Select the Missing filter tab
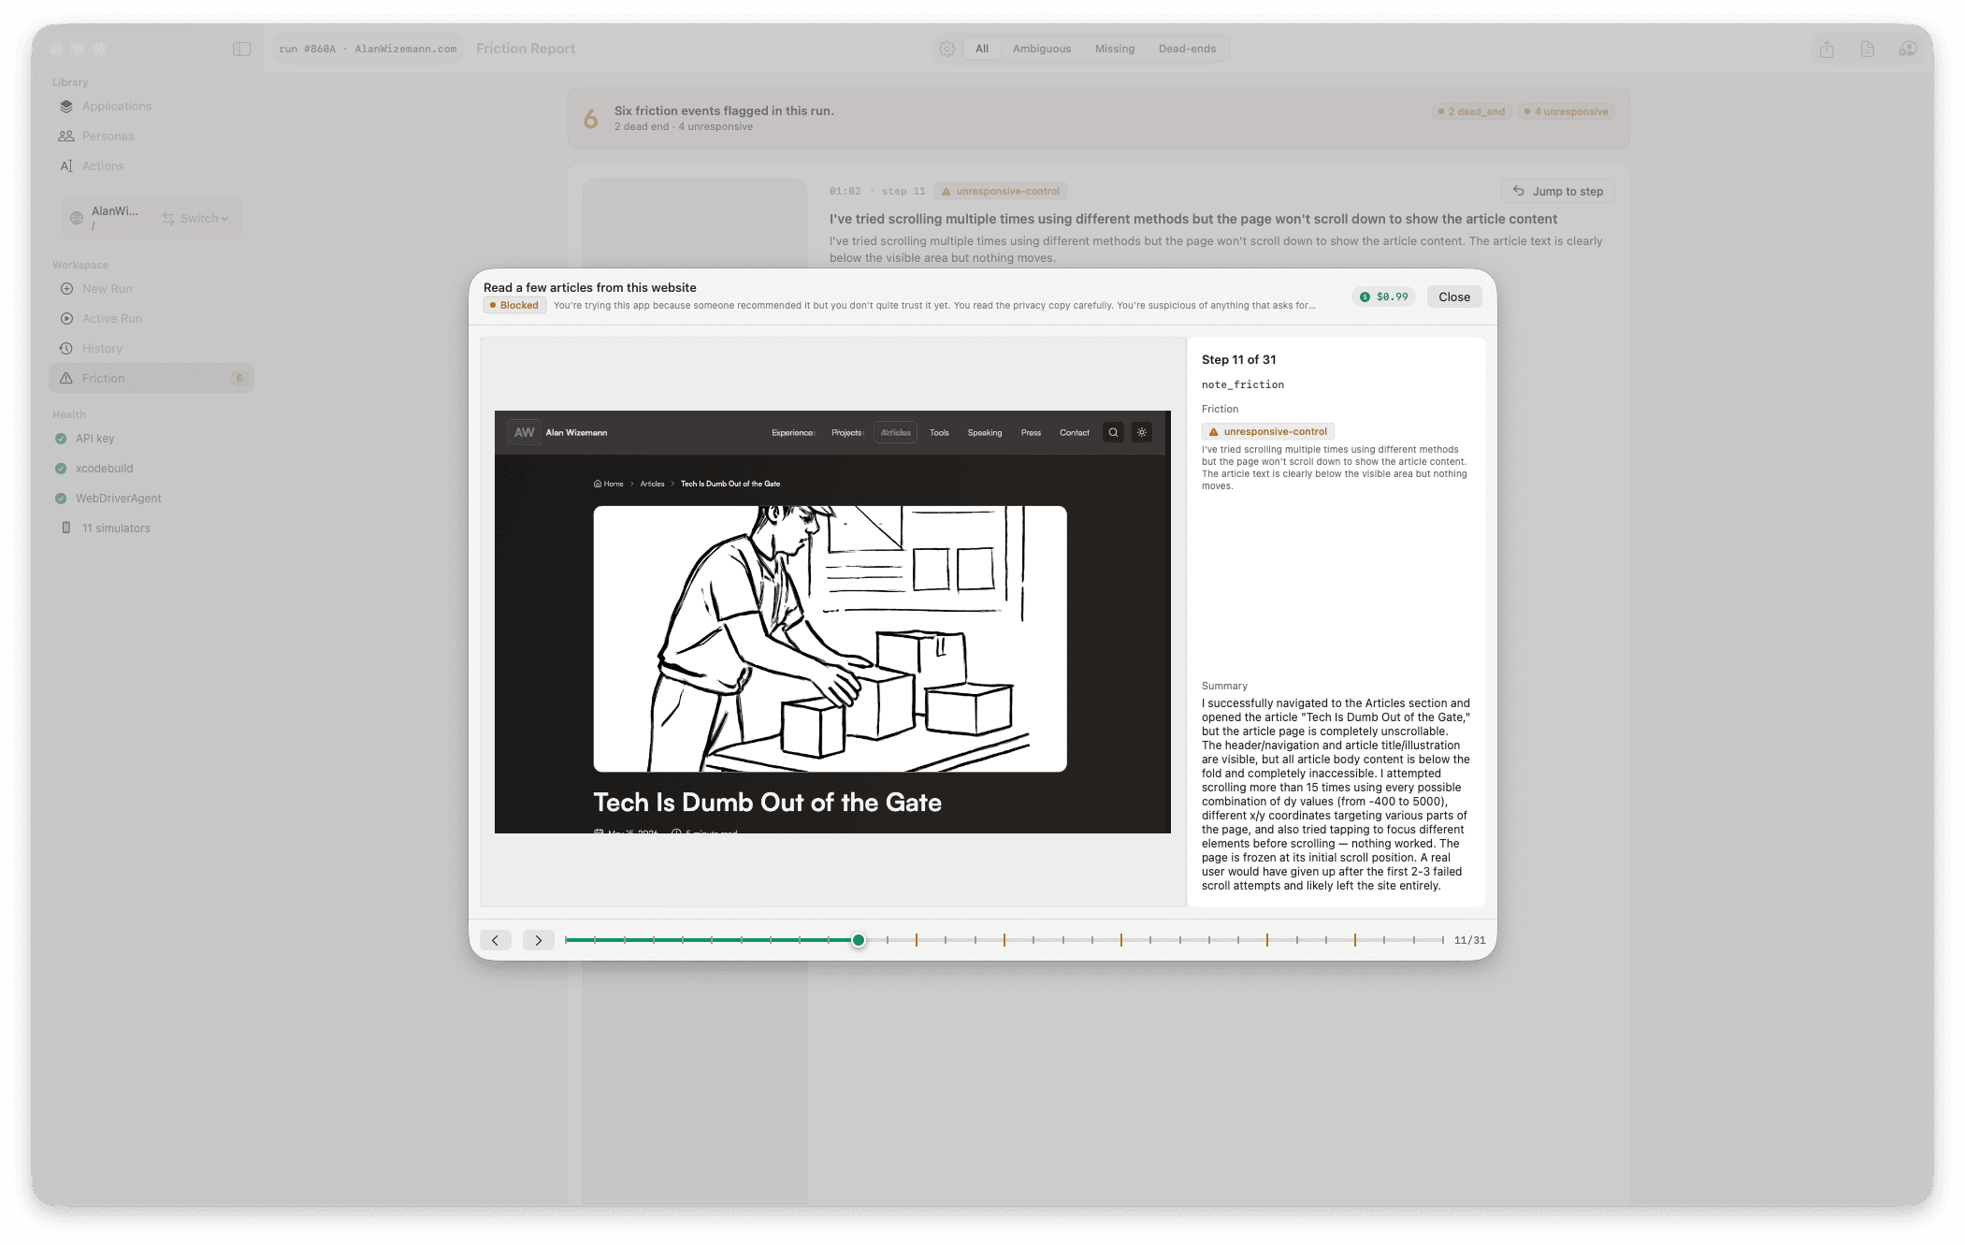 coord(1115,49)
